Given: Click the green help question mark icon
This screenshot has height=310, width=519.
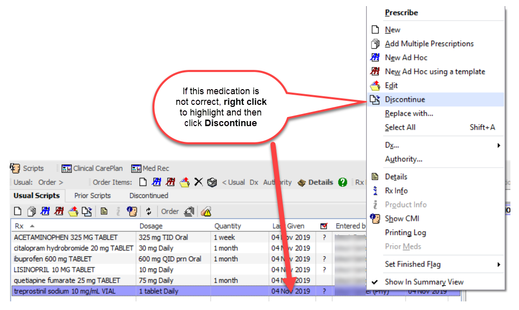Looking at the screenshot, I should coord(343,182).
